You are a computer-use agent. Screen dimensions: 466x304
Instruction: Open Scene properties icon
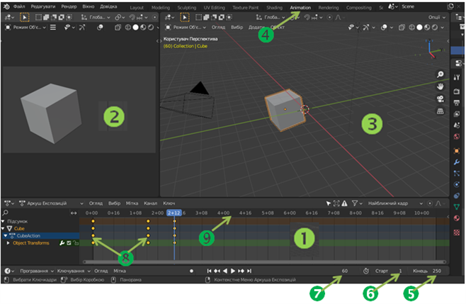coord(457,125)
